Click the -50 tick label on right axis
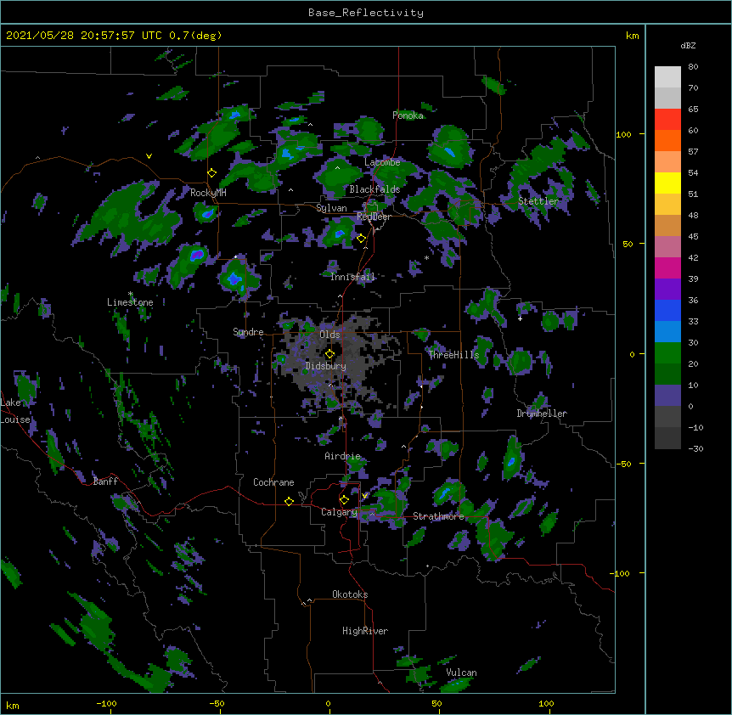The width and height of the screenshot is (732, 715). tap(623, 464)
